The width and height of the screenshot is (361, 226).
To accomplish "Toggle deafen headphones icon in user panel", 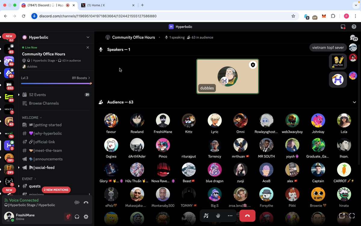I will 77,217.
